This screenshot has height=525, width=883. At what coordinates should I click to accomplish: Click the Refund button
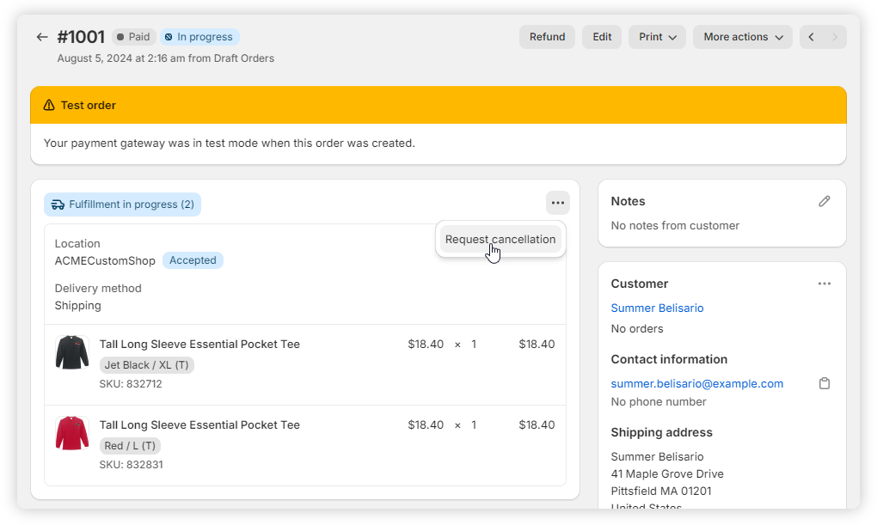(547, 37)
